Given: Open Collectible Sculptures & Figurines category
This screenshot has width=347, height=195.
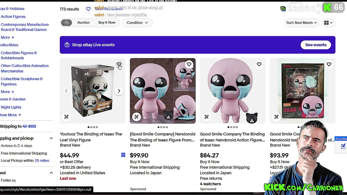Looking at the screenshot, I should pos(22,82).
